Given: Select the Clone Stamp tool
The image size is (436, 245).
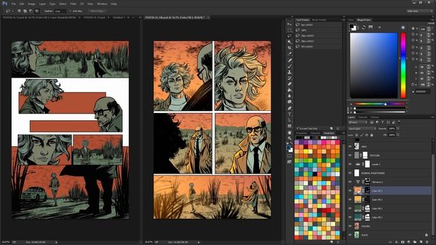Looking at the screenshot, I should [x=290, y=72].
